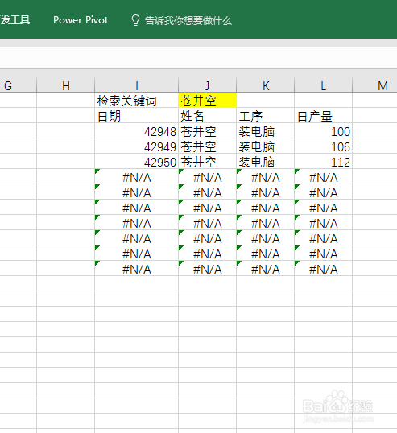
Task: Select the 工序 header cell
Action: (x=266, y=115)
